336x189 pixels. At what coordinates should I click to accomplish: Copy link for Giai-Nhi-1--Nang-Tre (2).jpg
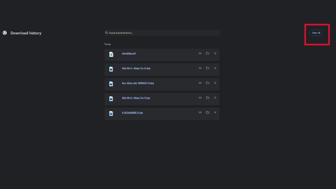(x=200, y=68)
